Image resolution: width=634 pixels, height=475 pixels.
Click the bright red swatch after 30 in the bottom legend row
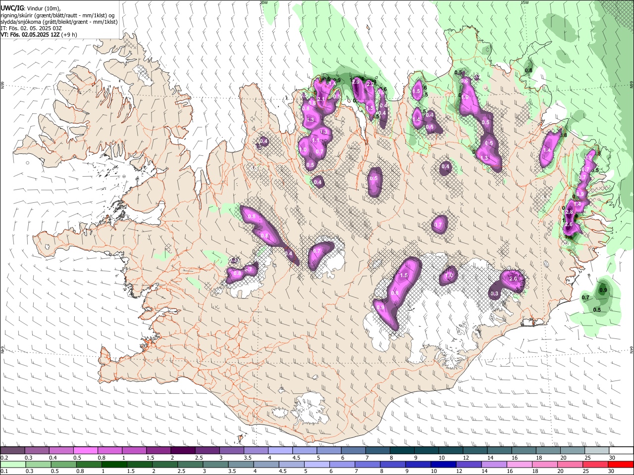(x=621, y=465)
